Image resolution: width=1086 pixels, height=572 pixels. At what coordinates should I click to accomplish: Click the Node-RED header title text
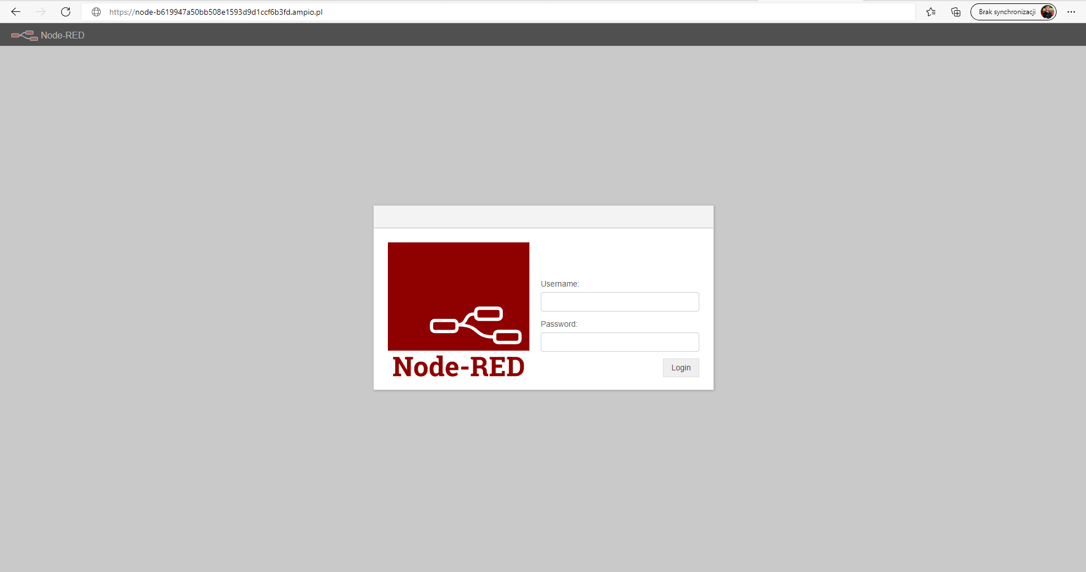(62, 35)
